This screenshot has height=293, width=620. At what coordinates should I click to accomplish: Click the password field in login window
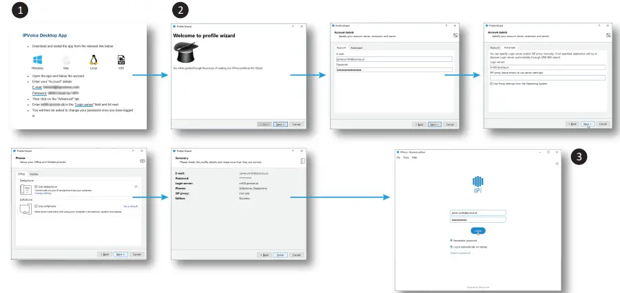coord(478,220)
